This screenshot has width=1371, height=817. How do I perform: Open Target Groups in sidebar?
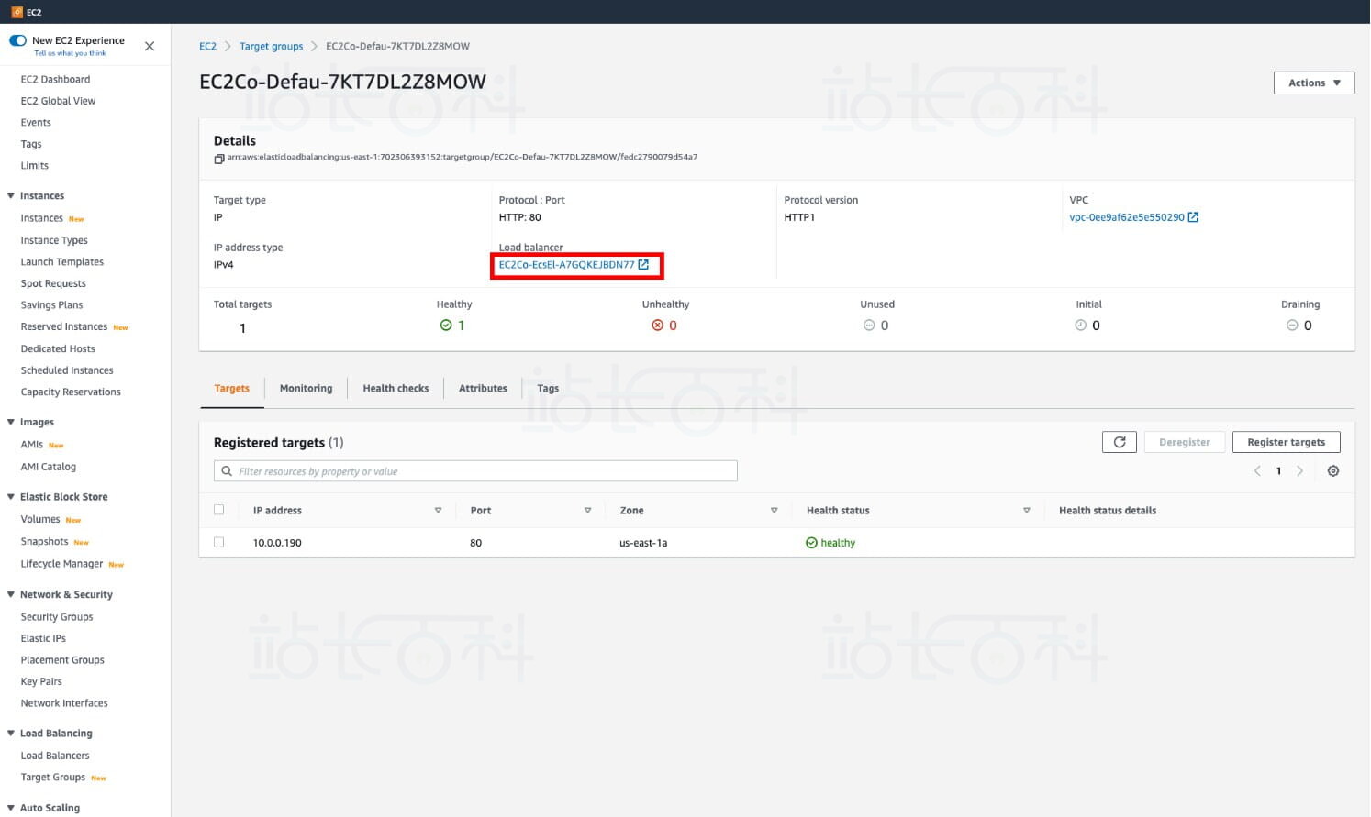pos(52,778)
